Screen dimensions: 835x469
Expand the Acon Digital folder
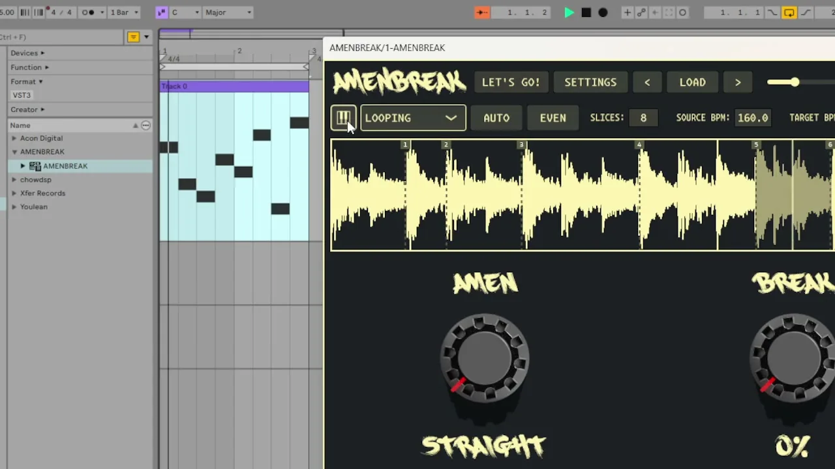14,138
